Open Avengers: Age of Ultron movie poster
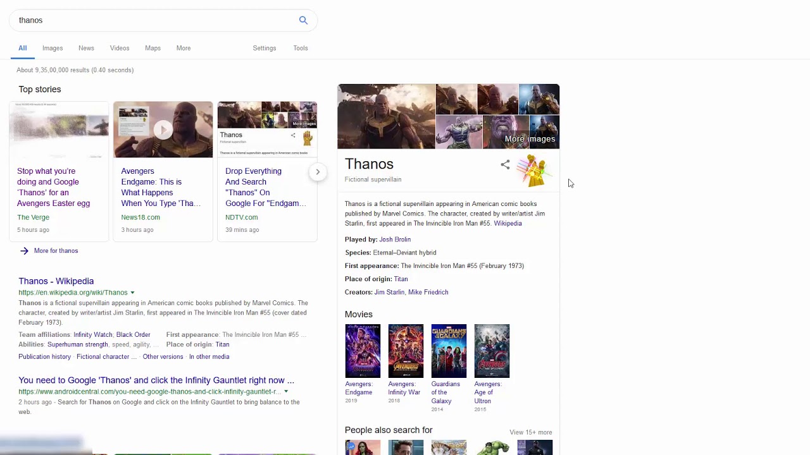Image resolution: width=810 pixels, height=455 pixels. (492, 351)
